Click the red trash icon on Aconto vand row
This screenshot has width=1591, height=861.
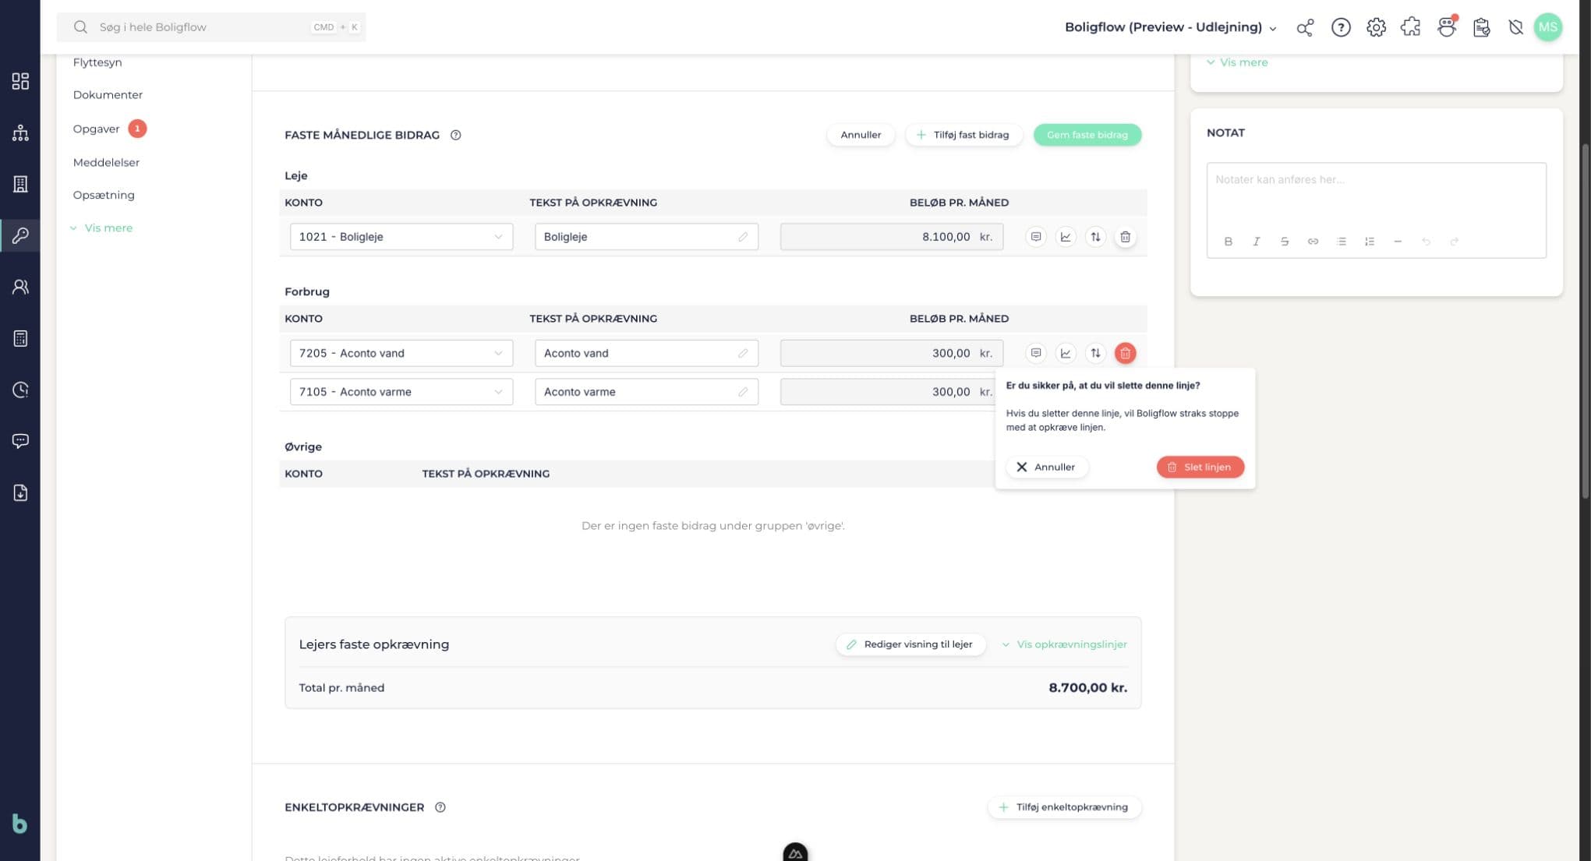[1125, 353]
